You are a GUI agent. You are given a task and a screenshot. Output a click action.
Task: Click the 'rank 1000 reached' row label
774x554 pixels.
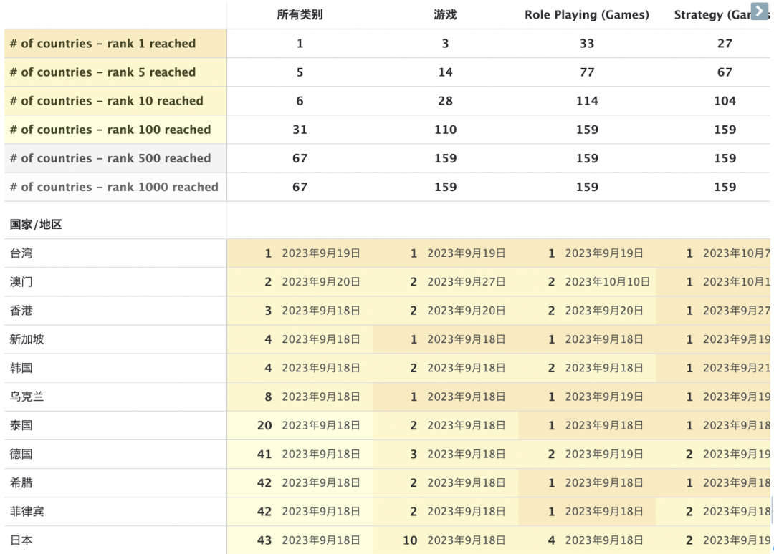click(x=113, y=187)
